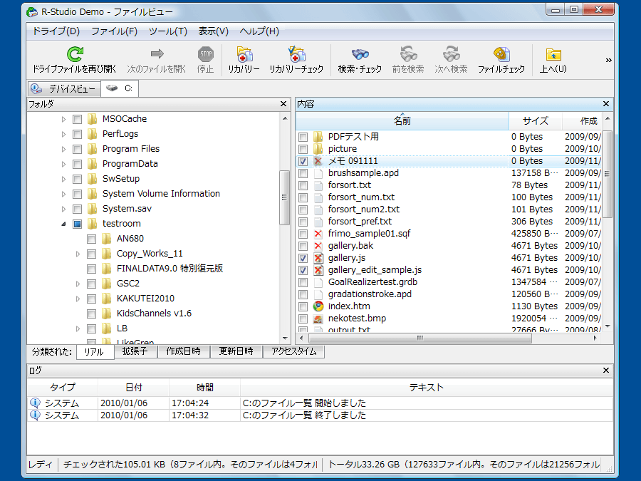Click the open next file arrow icon
The width and height of the screenshot is (641, 481).
(157, 54)
